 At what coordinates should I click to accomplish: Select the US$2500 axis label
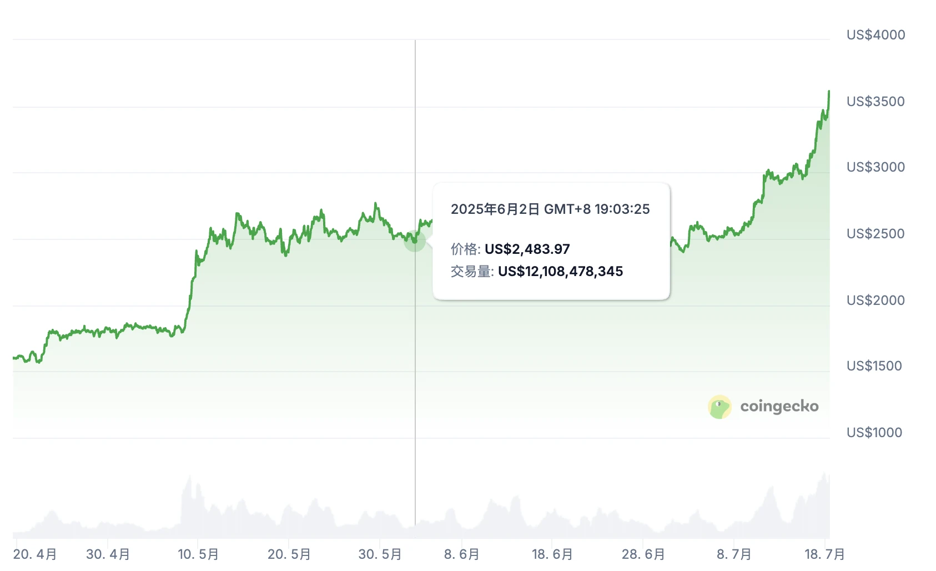point(875,234)
